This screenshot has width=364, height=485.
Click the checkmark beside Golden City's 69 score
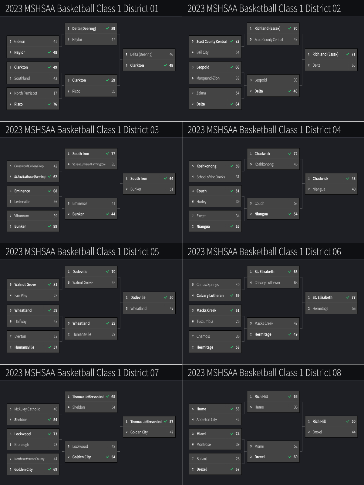(49, 469)
